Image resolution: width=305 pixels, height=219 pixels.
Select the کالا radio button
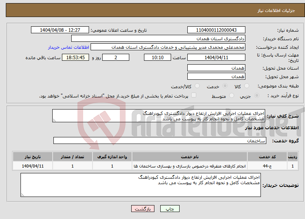pyautogui.click(x=247, y=86)
